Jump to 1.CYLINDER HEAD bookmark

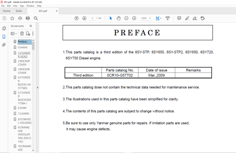[24, 55]
